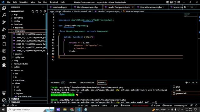Change indentation via Spaces: 4
Screen dimensions: 200x112
(x=95, y=105)
